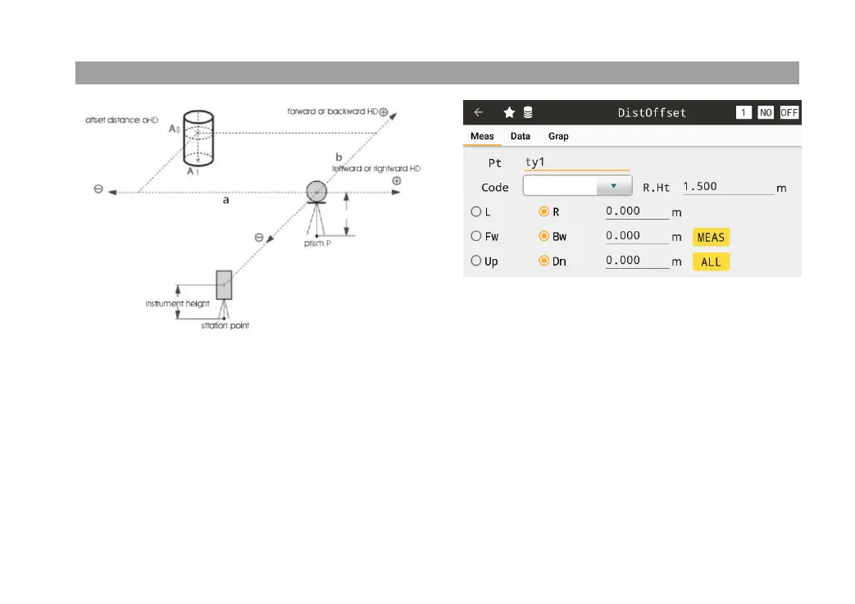Tap the '1' status indicator box

pos(744,112)
